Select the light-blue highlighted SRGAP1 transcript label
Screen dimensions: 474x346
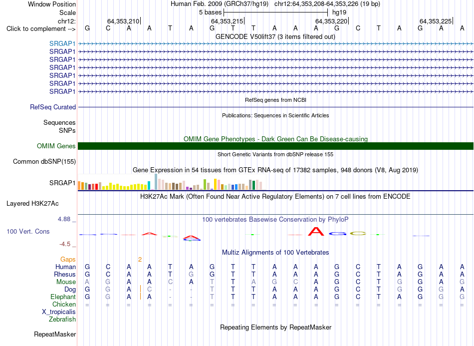coord(62,43)
